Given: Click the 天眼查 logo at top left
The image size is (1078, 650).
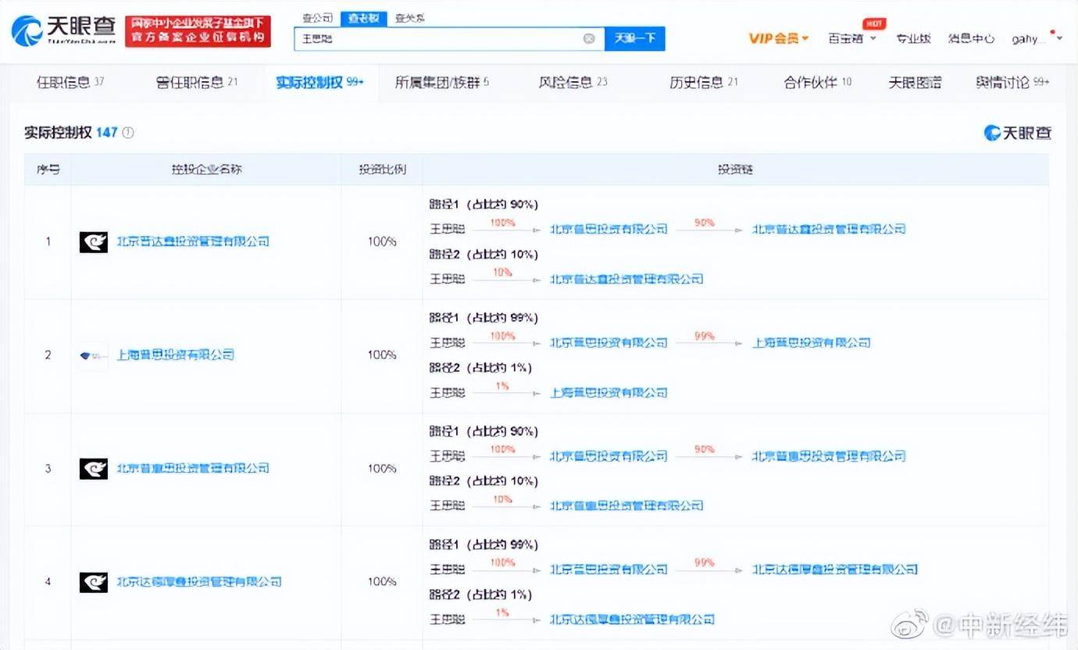Looking at the screenshot, I should pos(63,30).
